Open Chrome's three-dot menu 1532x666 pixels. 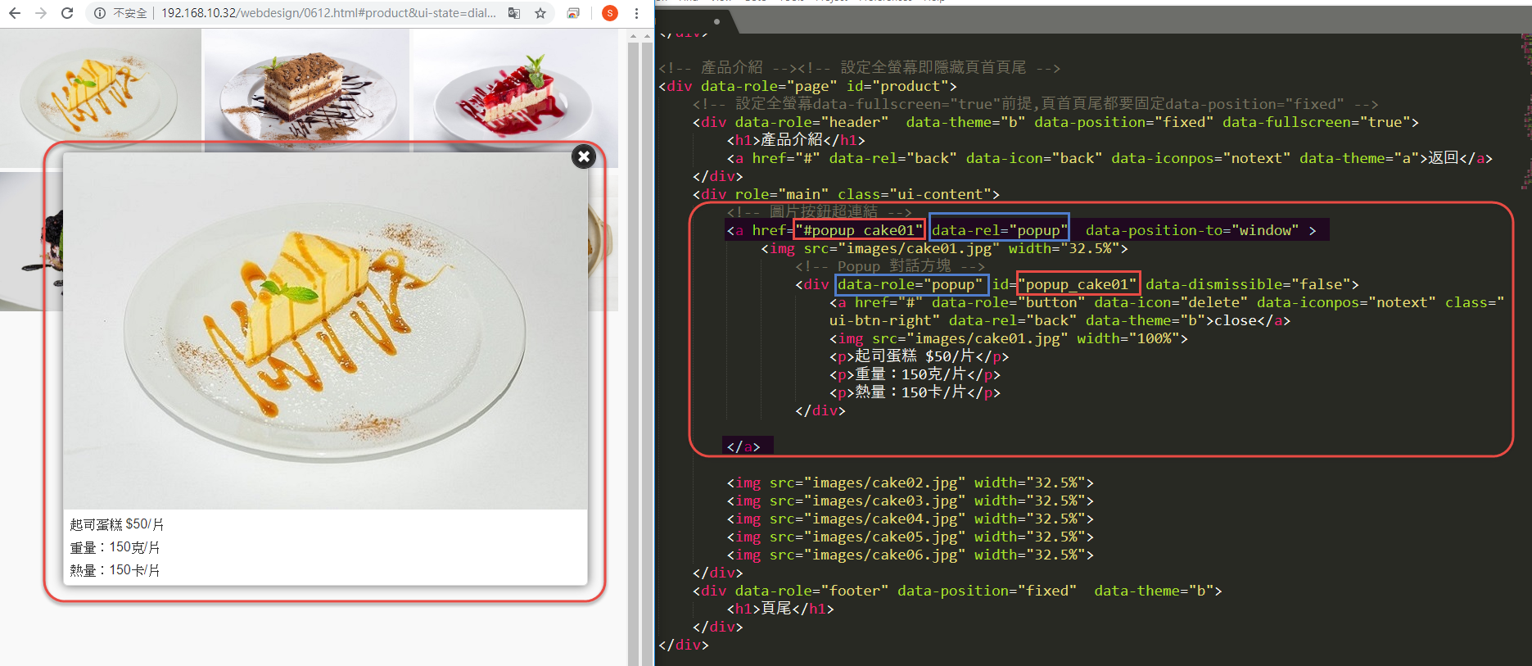tap(636, 13)
